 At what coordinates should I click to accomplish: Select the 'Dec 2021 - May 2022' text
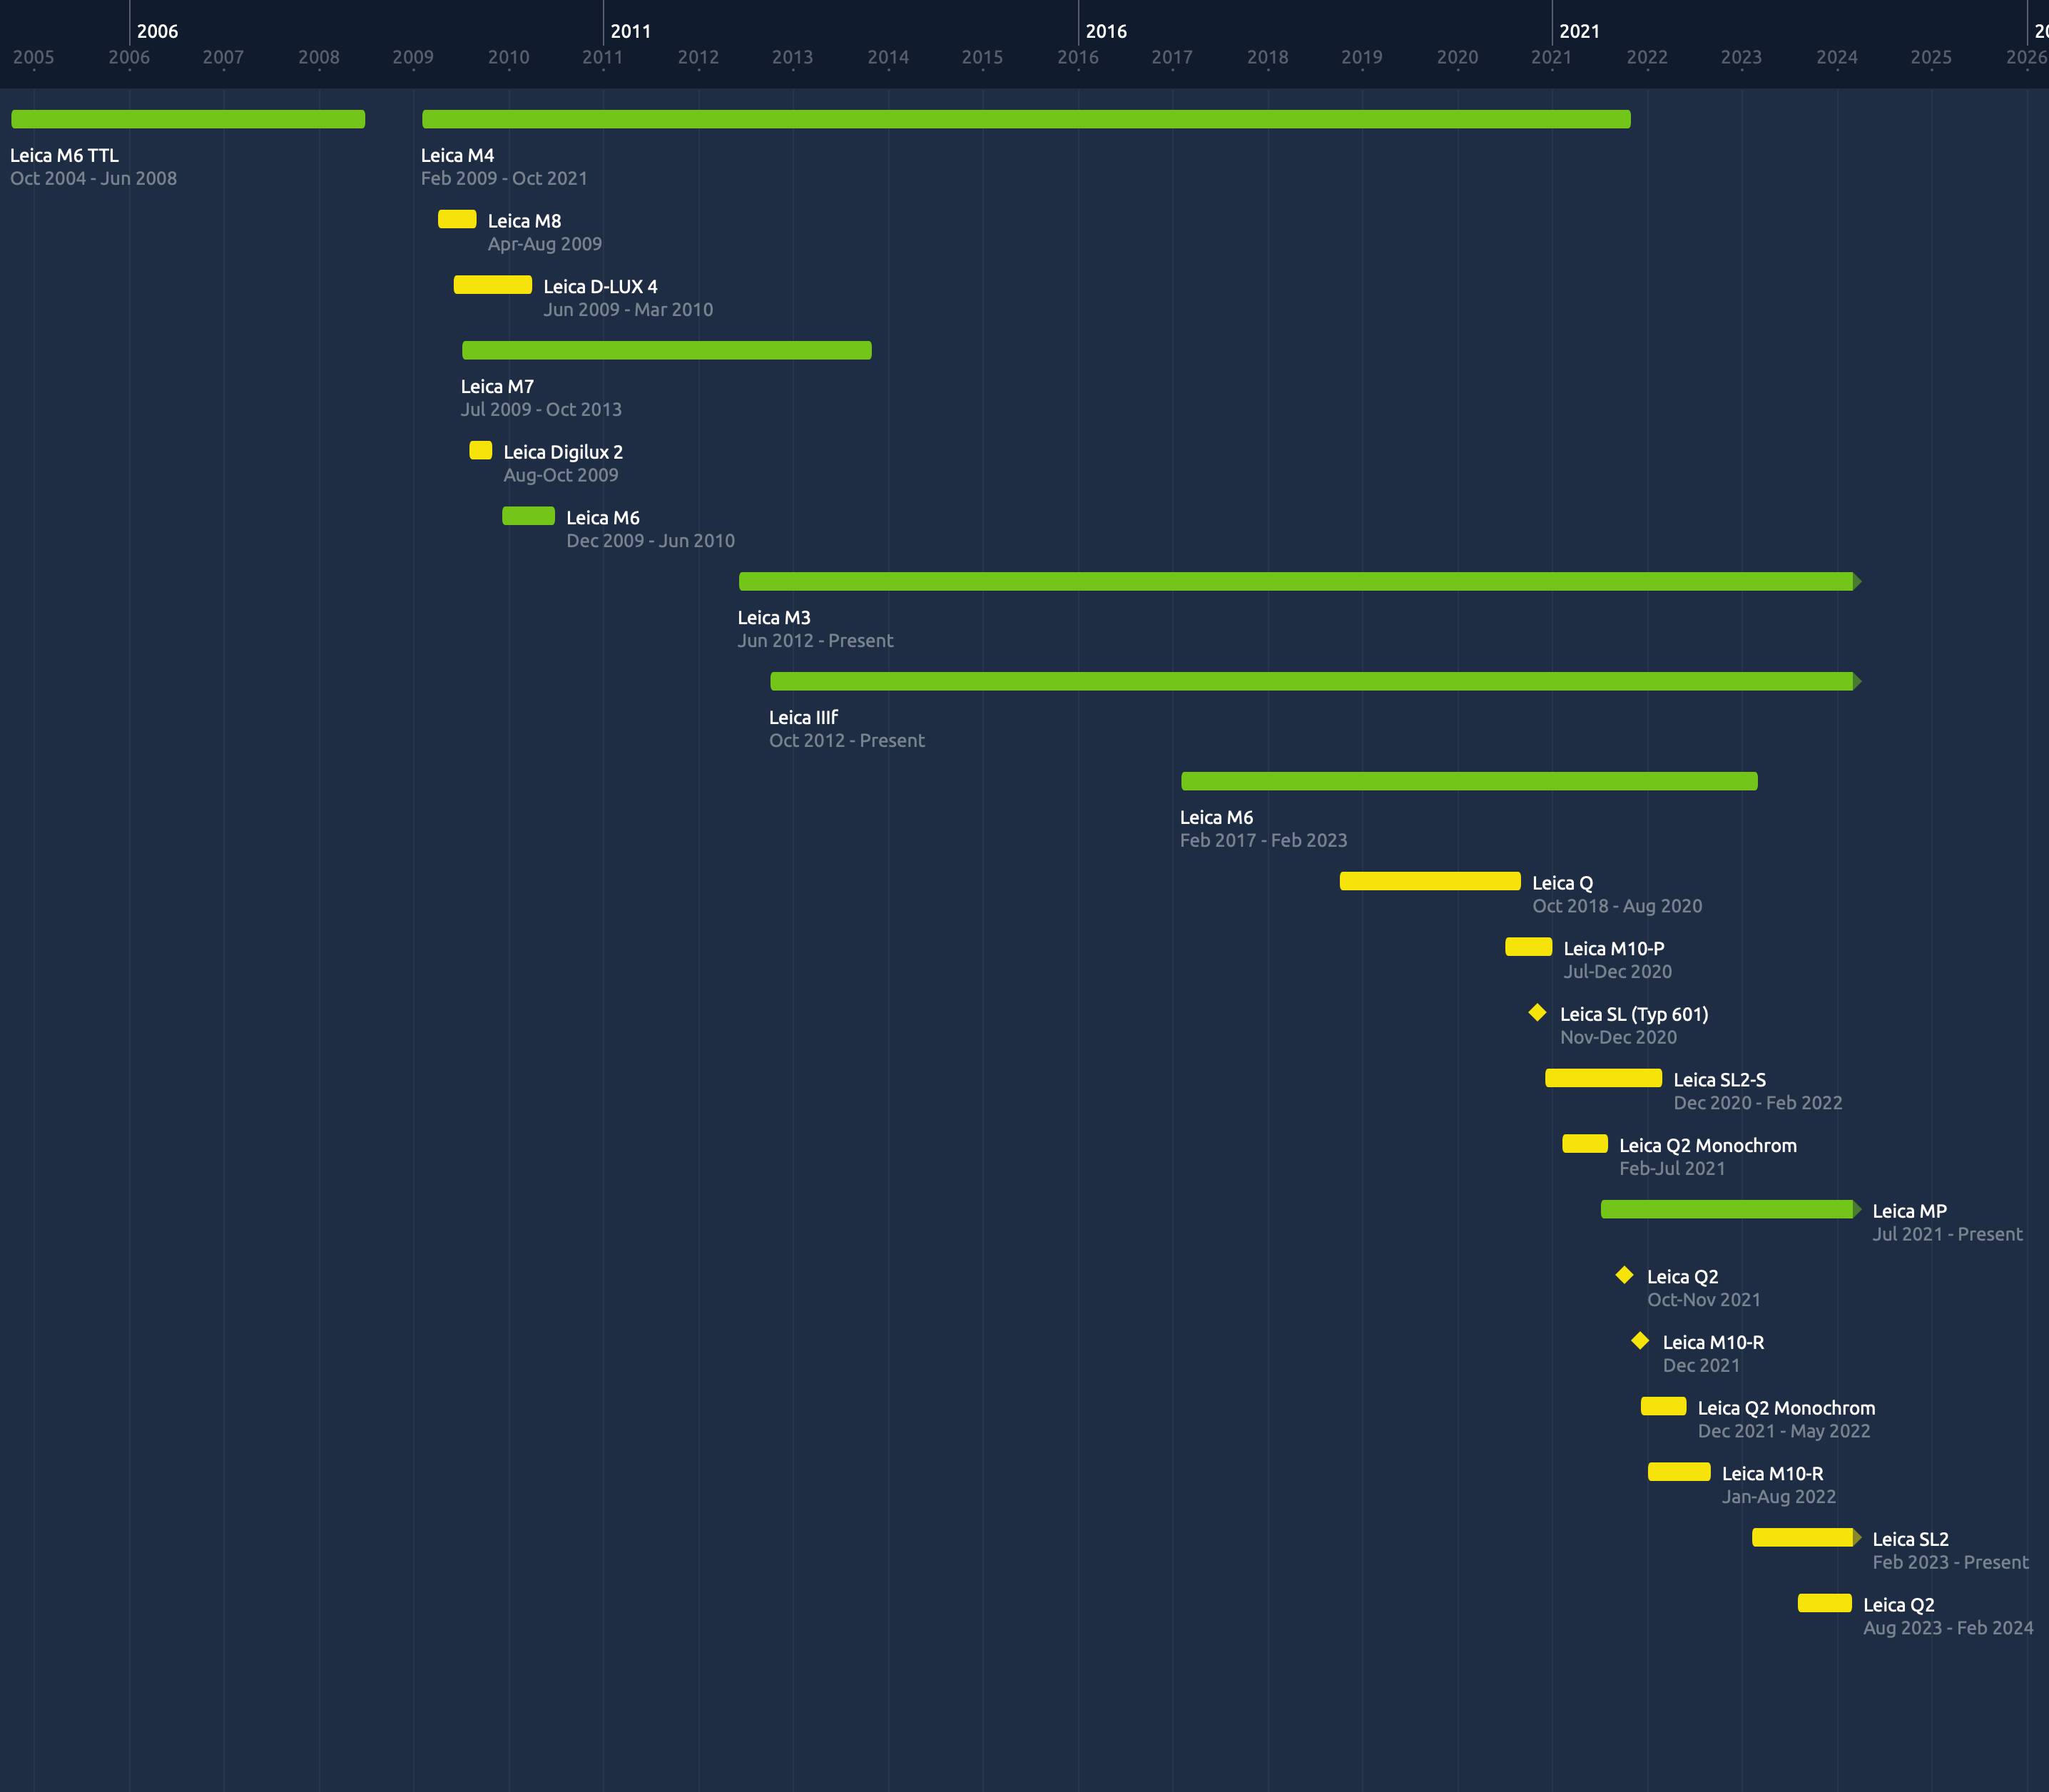point(1784,1431)
